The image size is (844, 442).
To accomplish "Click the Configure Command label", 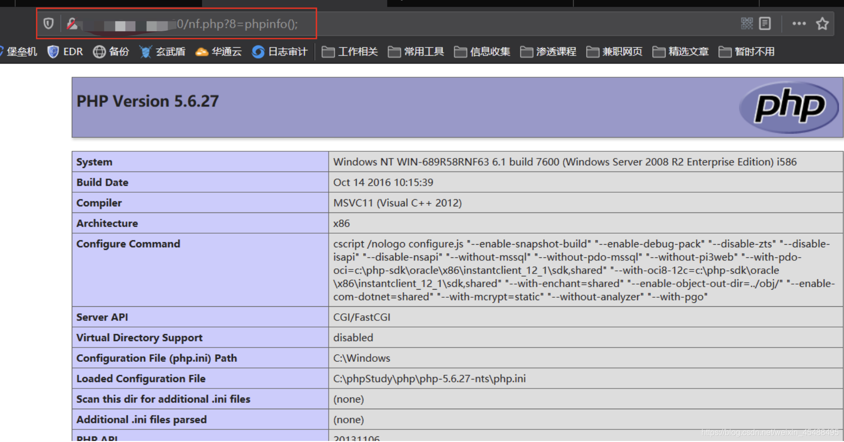I will point(128,244).
